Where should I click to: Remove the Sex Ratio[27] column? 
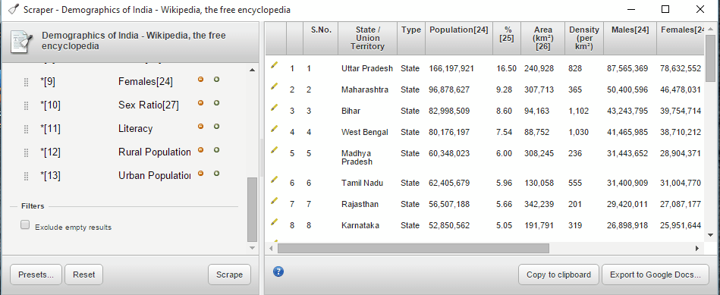coord(200,103)
